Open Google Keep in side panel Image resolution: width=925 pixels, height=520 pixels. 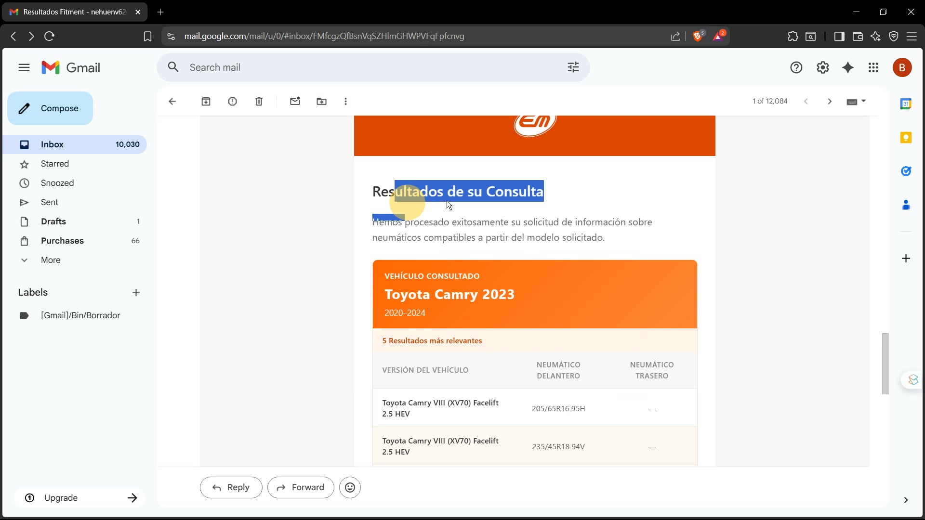pos(906,138)
